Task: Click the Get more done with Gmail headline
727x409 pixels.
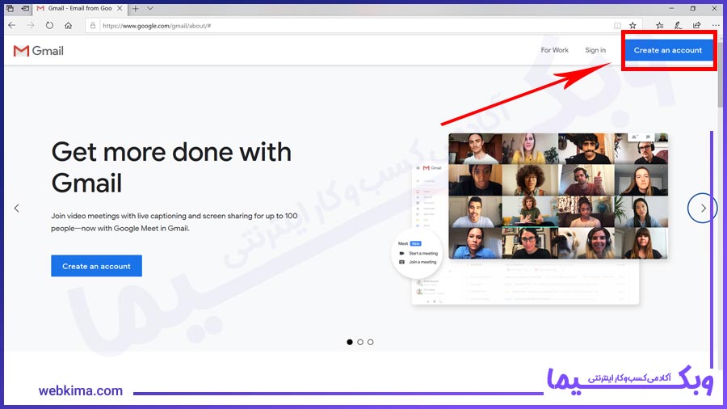Action: (x=171, y=167)
